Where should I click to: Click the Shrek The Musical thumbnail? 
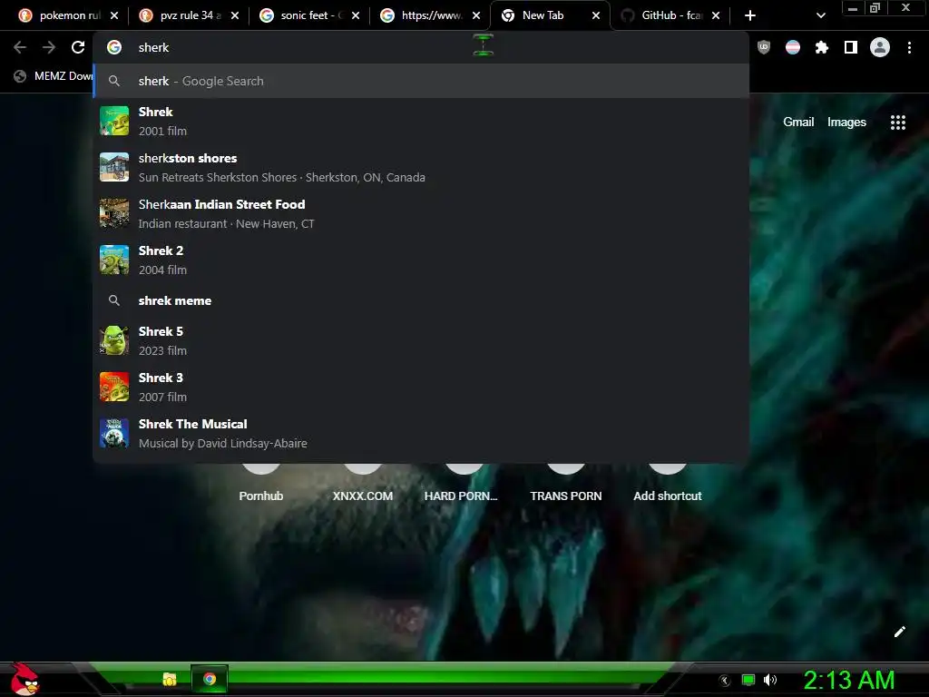[x=114, y=433]
